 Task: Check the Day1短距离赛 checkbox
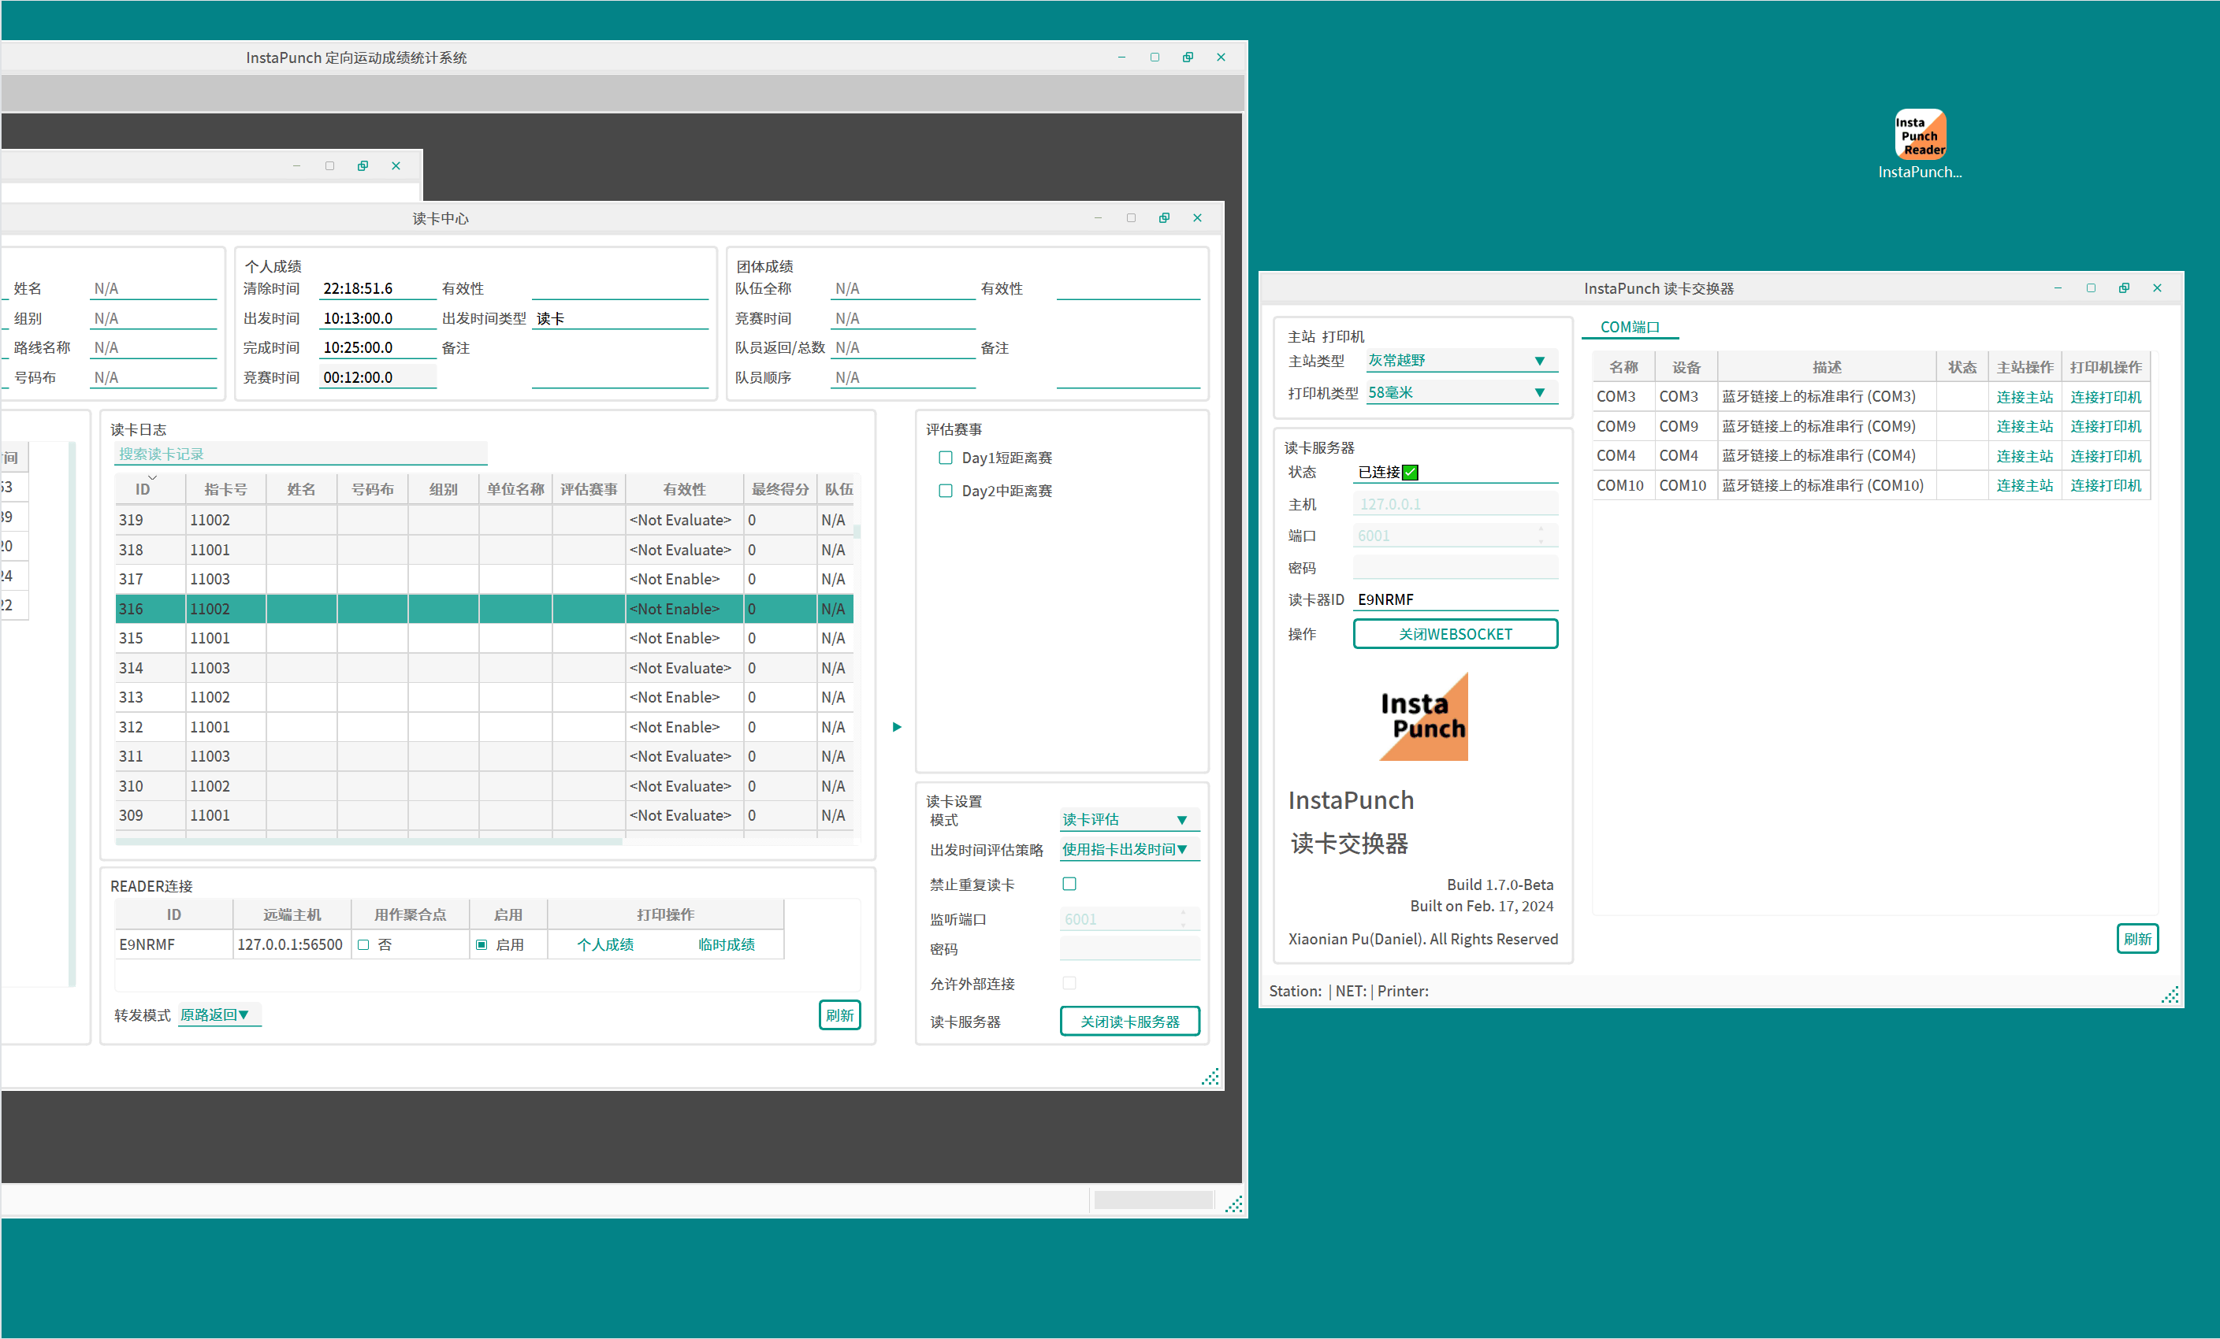click(x=945, y=458)
